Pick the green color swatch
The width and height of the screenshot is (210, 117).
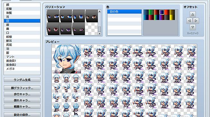coord(151,12)
